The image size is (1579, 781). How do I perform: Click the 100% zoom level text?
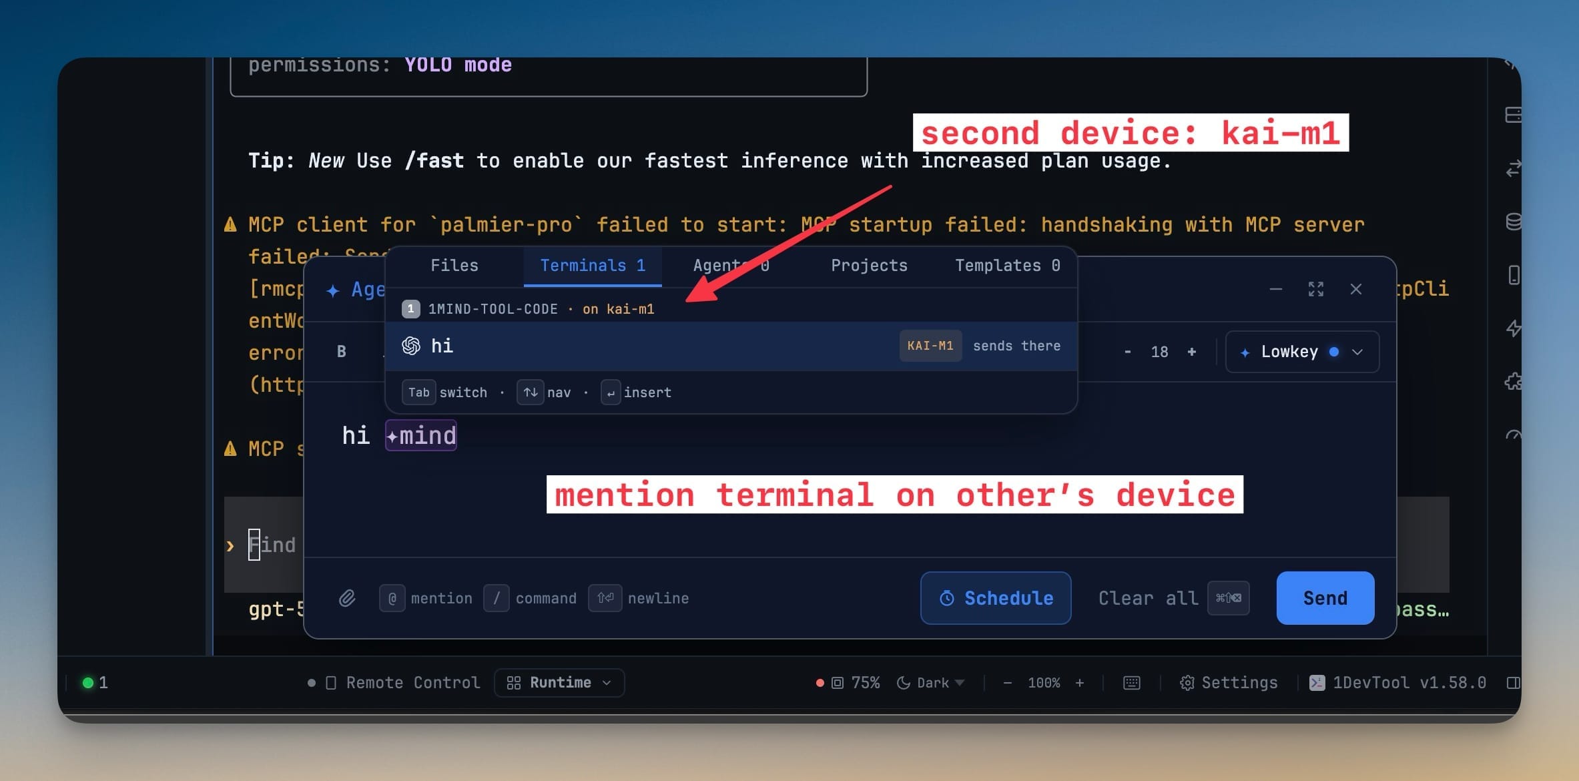tap(1044, 683)
